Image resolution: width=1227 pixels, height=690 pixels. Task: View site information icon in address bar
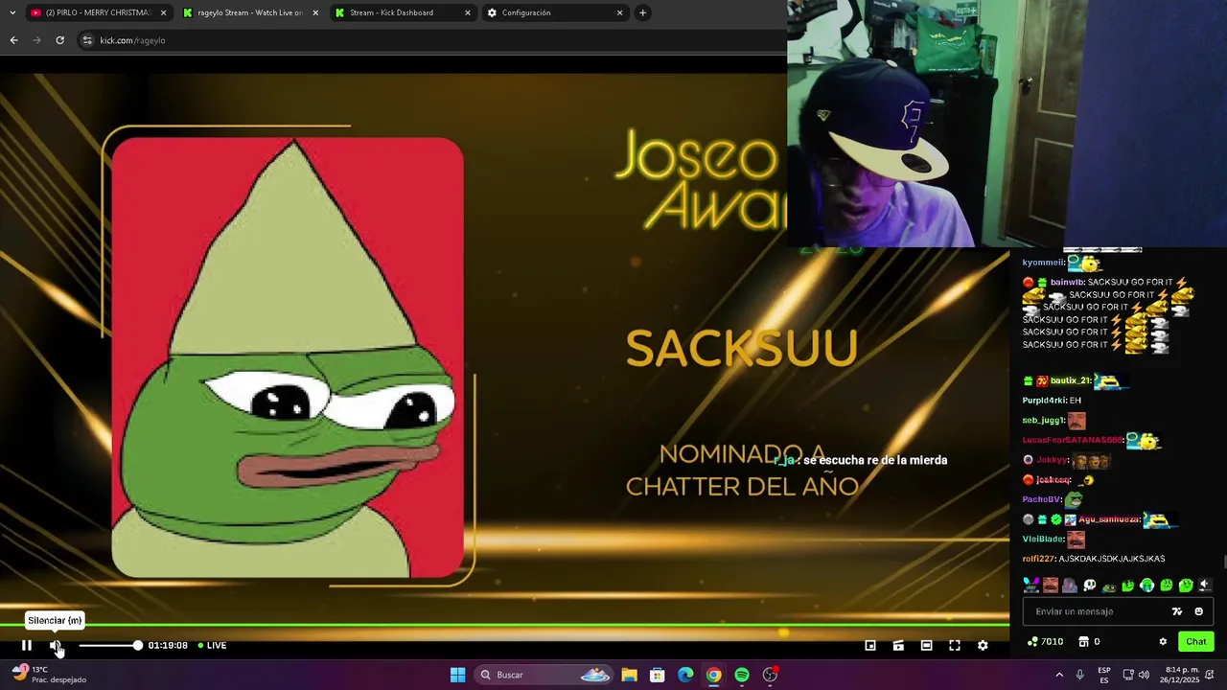[87, 40]
